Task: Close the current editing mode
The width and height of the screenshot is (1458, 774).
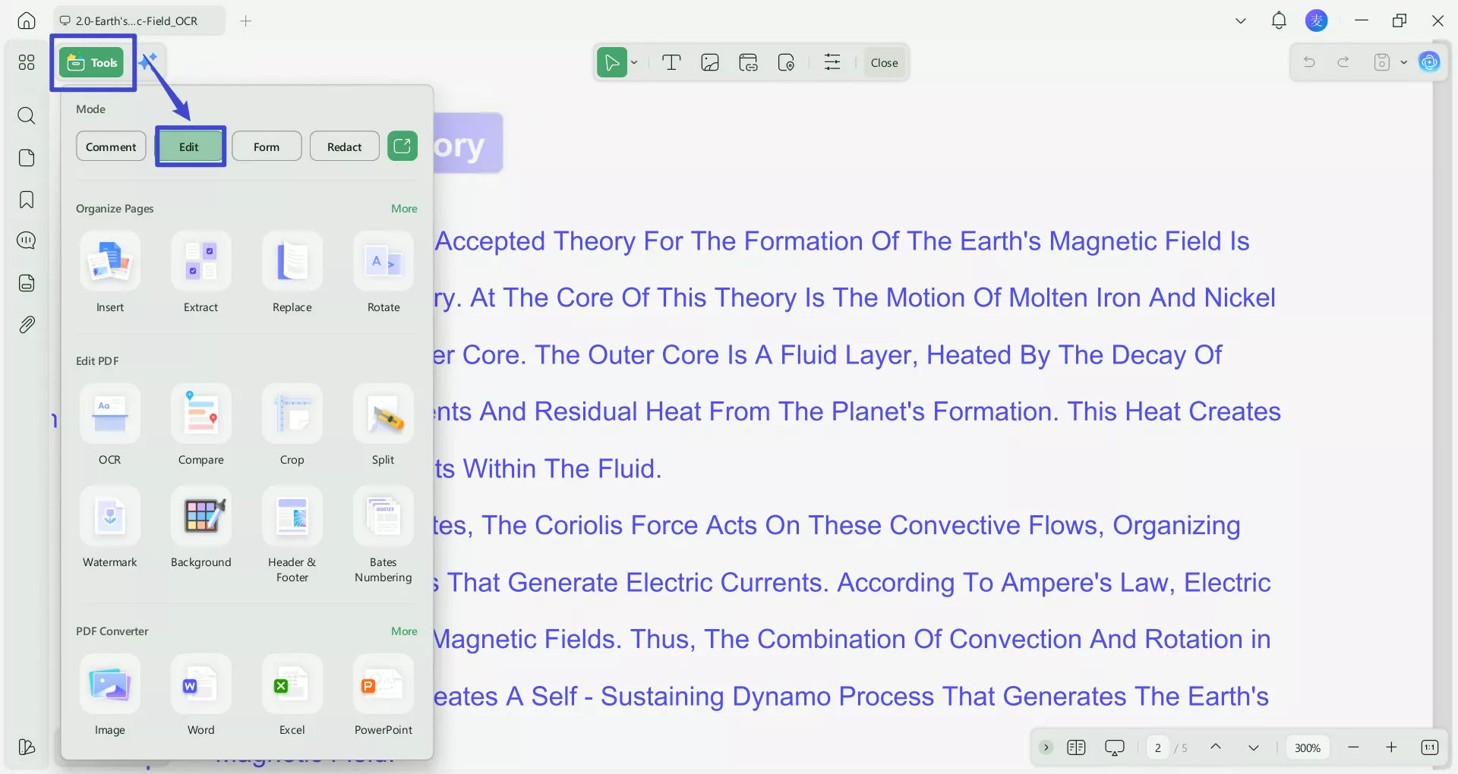Action: pyautogui.click(x=884, y=62)
